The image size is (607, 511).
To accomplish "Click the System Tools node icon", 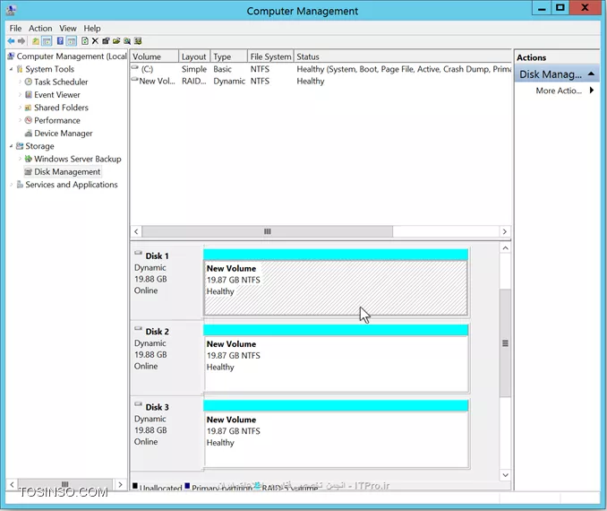I will click(20, 69).
